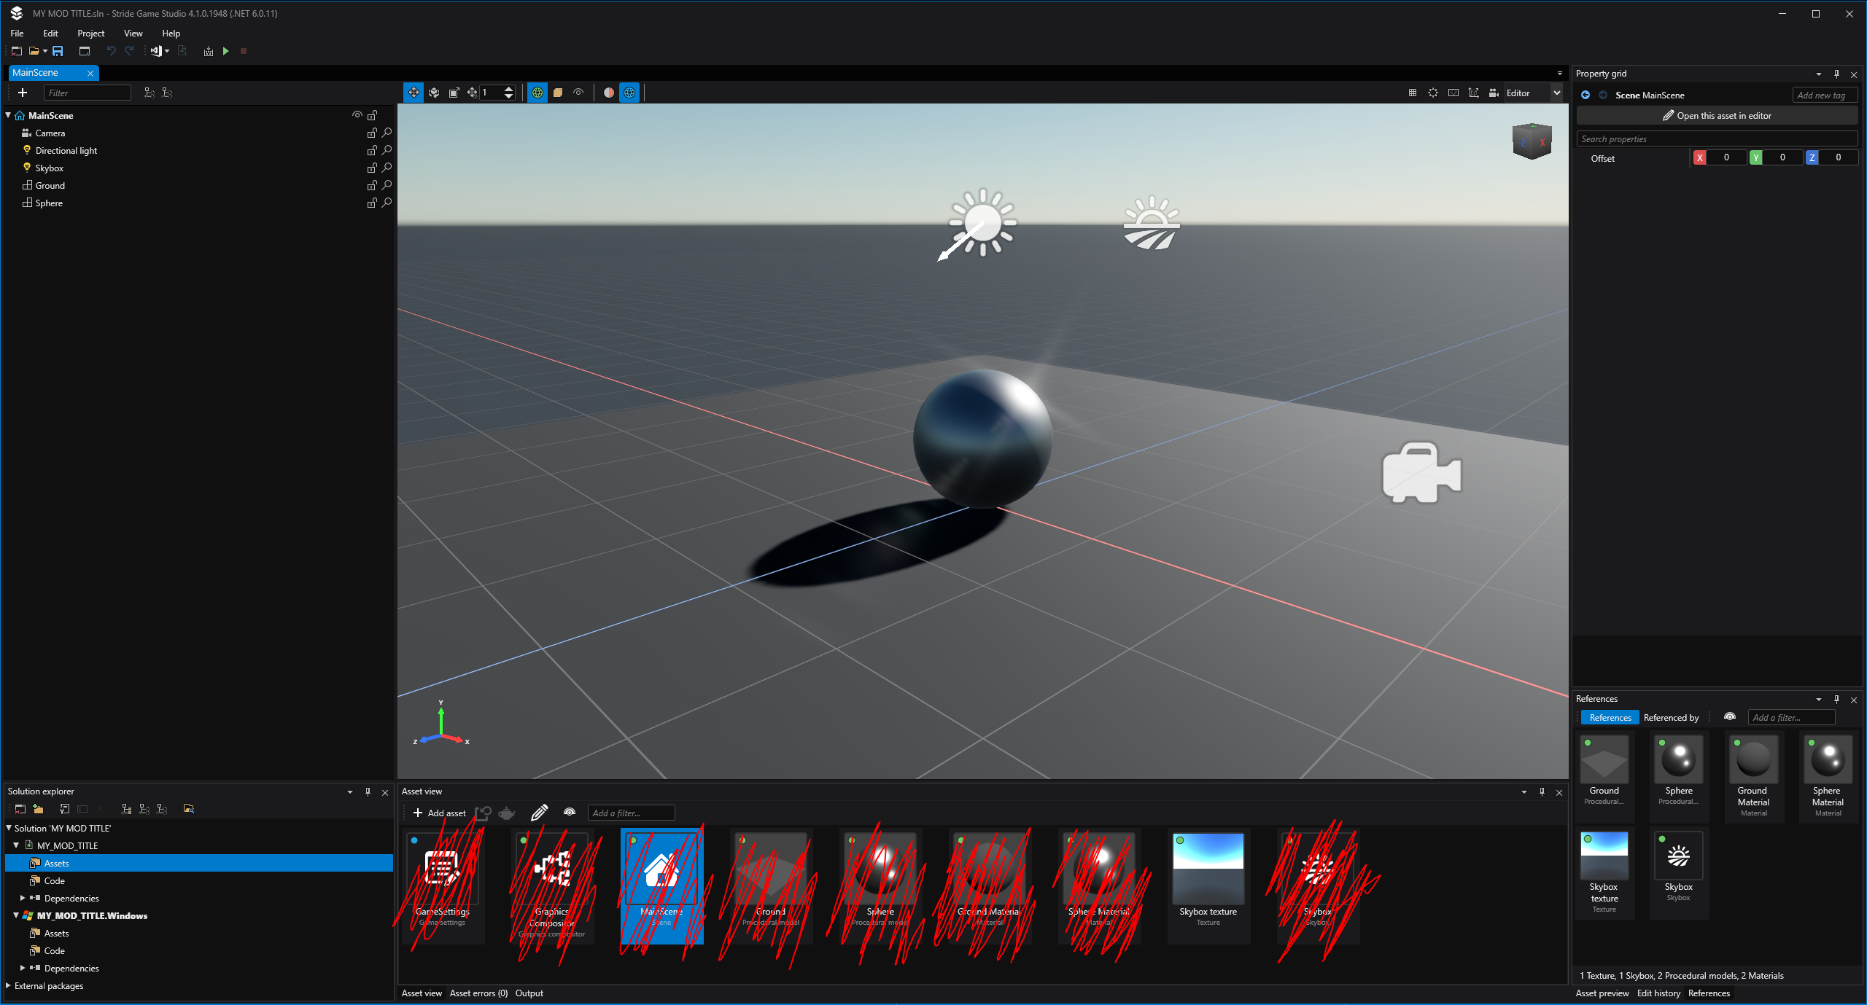Screen dimensions: 1867x1005
Task: Collapse the Solution 'MY MOD TITLE' node
Action: [x=9, y=828]
